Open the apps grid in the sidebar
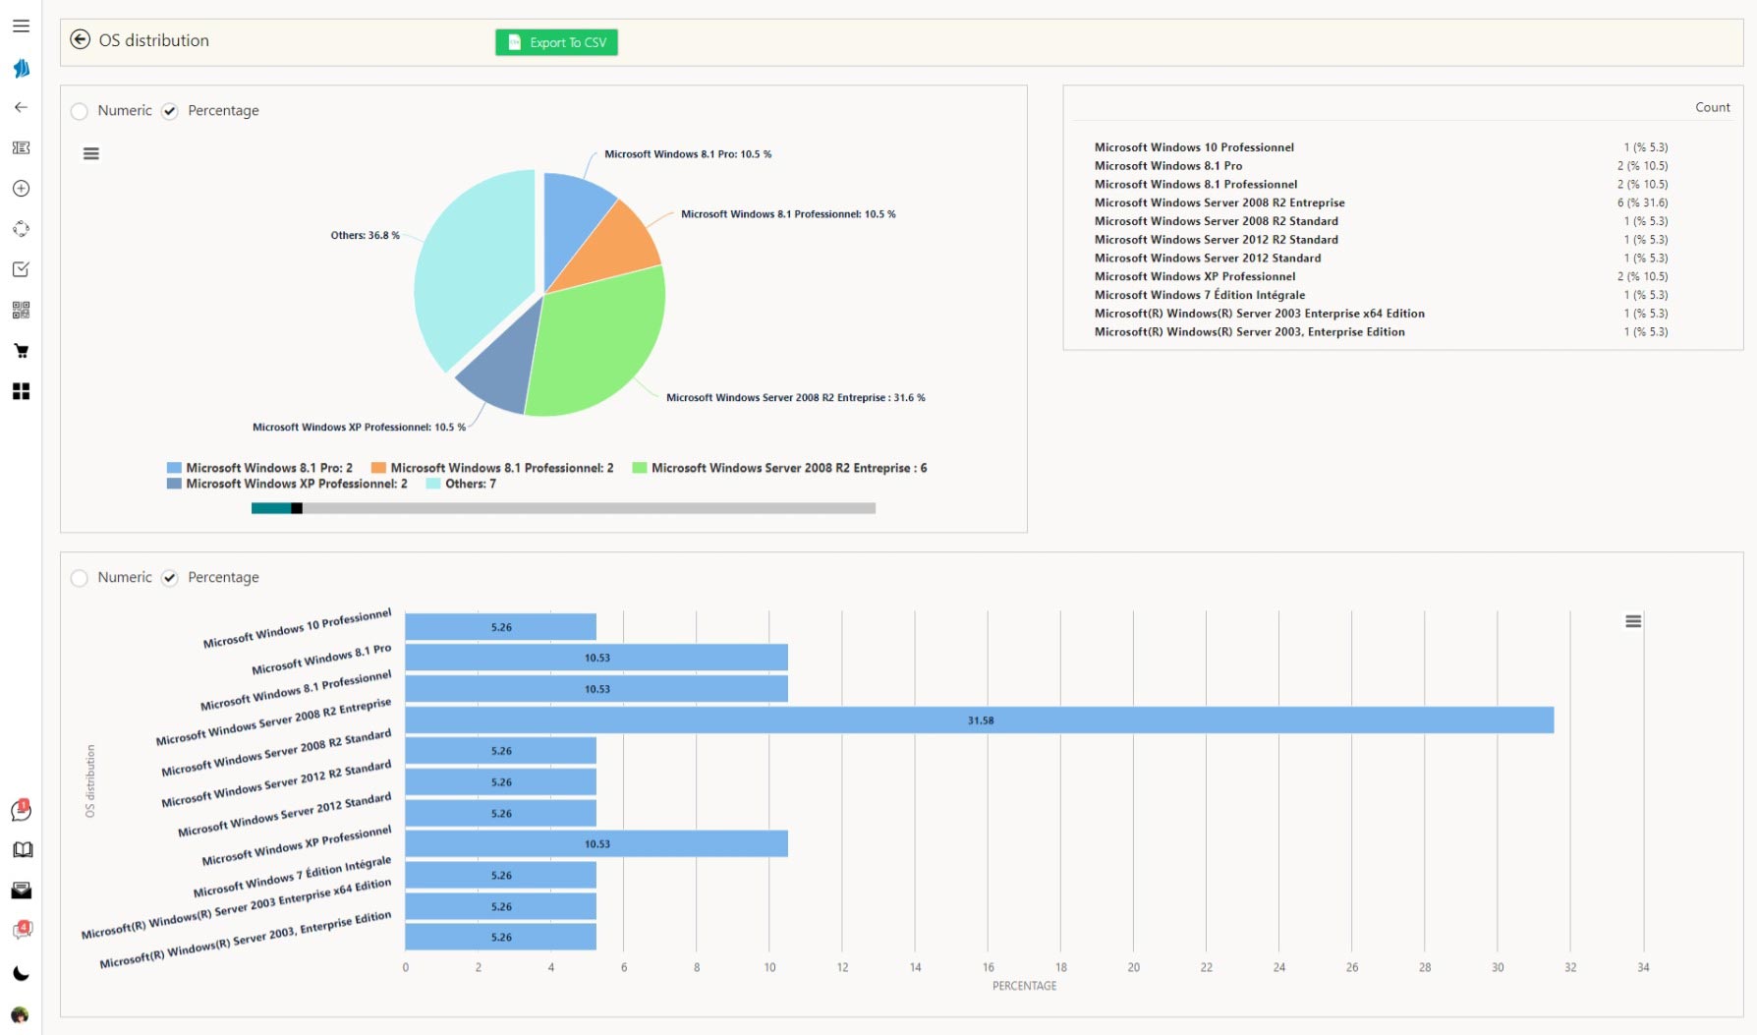 click(x=21, y=391)
